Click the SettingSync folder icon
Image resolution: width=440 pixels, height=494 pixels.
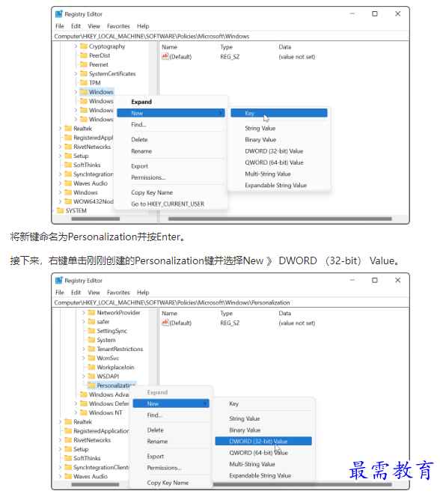coord(91,331)
